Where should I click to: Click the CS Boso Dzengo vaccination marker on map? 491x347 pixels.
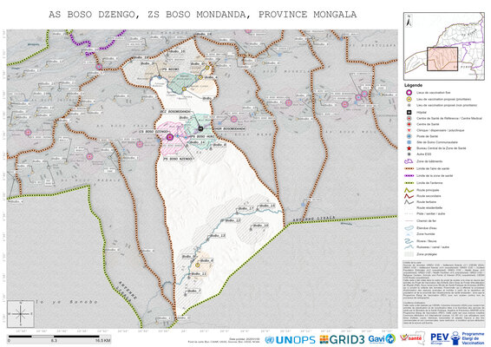(170, 137)
